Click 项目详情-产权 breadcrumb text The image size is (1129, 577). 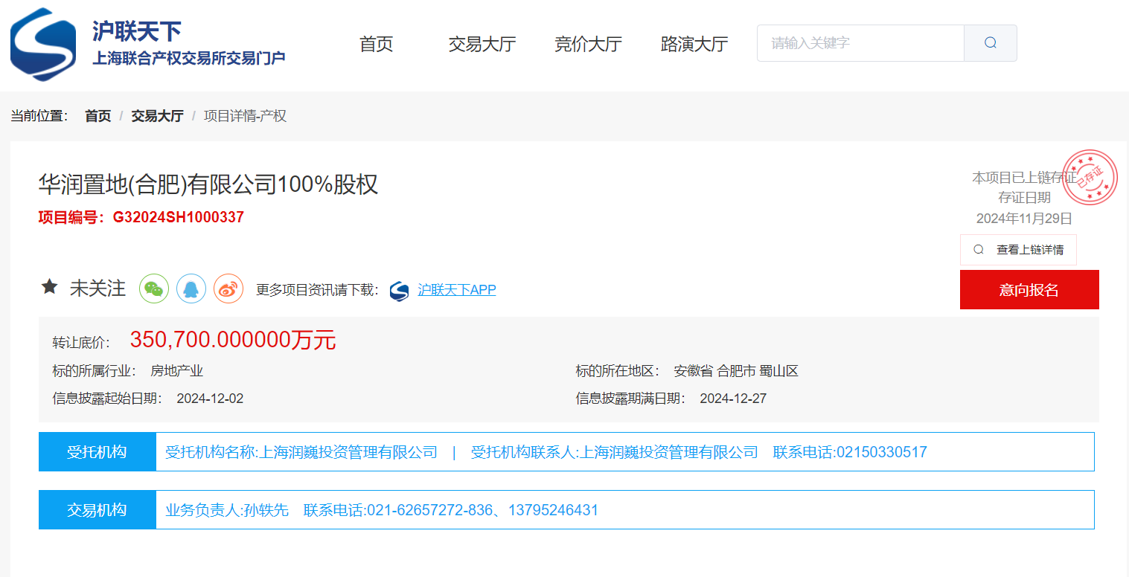245,116
